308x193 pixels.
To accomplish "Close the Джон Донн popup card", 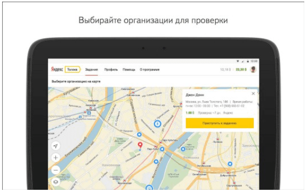I will tap(253, 94).
